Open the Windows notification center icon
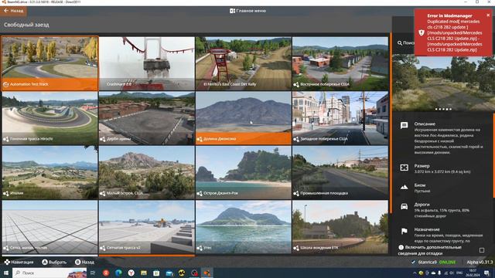This screenshot has height=278, width=495. (487, 273)
